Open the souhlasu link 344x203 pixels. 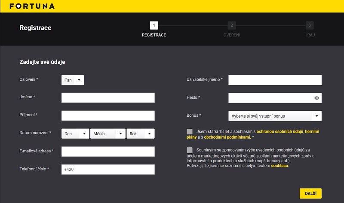[x=279, y=166]
